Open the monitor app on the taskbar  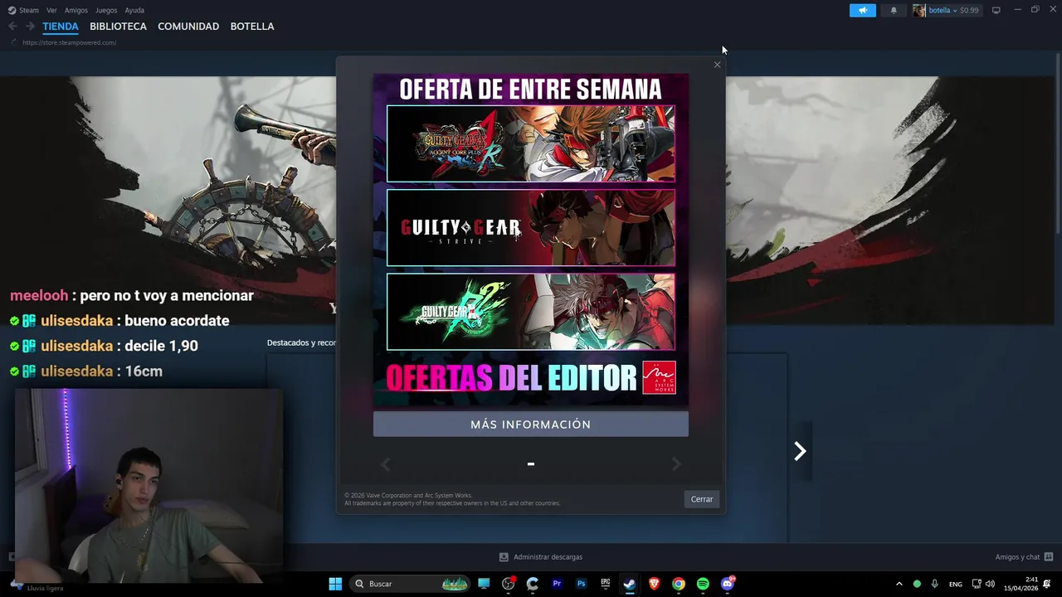484,584
